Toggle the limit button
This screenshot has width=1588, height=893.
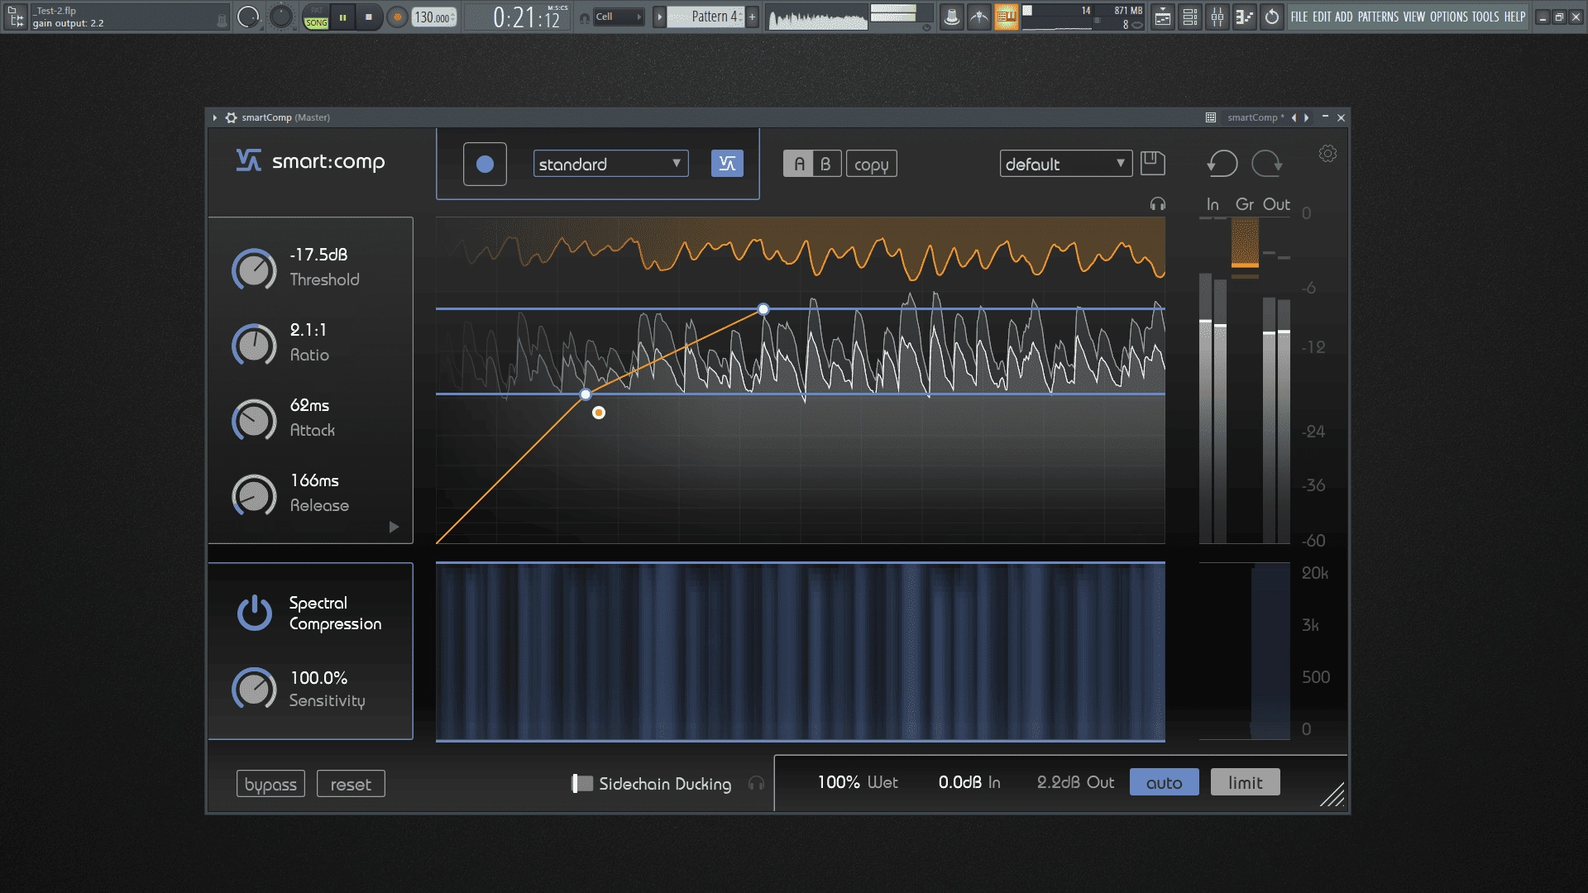[x=1245, y=782]
